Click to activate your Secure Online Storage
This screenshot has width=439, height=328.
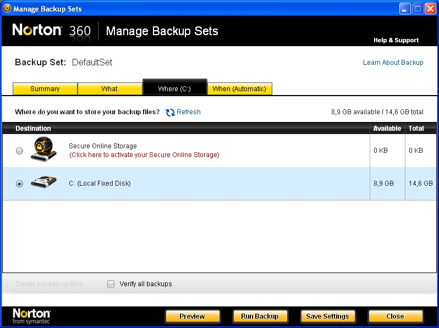click(144, 155)
